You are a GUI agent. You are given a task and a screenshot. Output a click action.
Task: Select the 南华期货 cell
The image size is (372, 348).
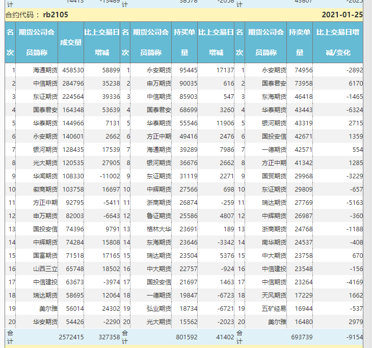[x=274, y=243]
